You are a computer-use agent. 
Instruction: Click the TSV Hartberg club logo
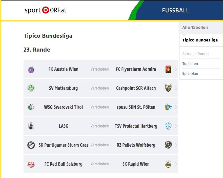click(168, 126)
